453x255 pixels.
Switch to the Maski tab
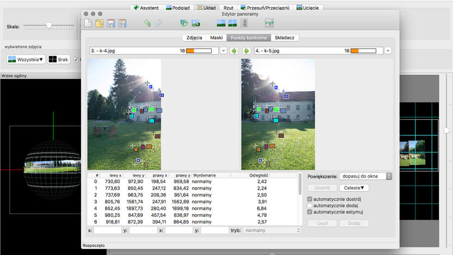[x=216, y=38]
